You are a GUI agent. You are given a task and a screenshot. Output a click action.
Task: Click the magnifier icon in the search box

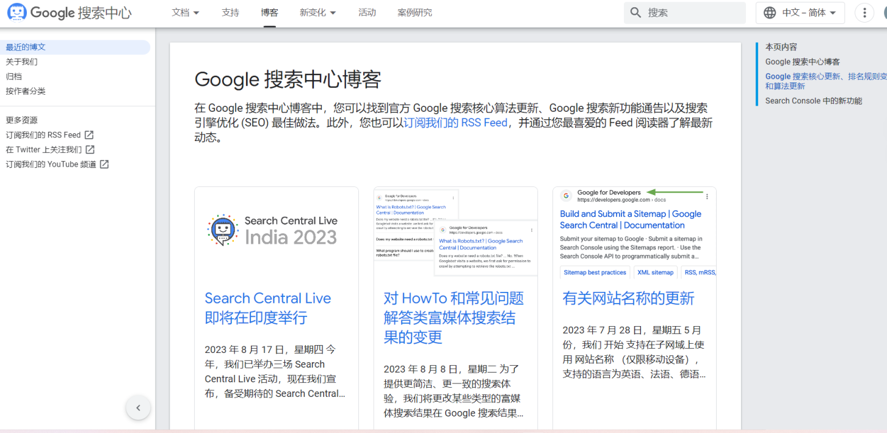point(635,12)
